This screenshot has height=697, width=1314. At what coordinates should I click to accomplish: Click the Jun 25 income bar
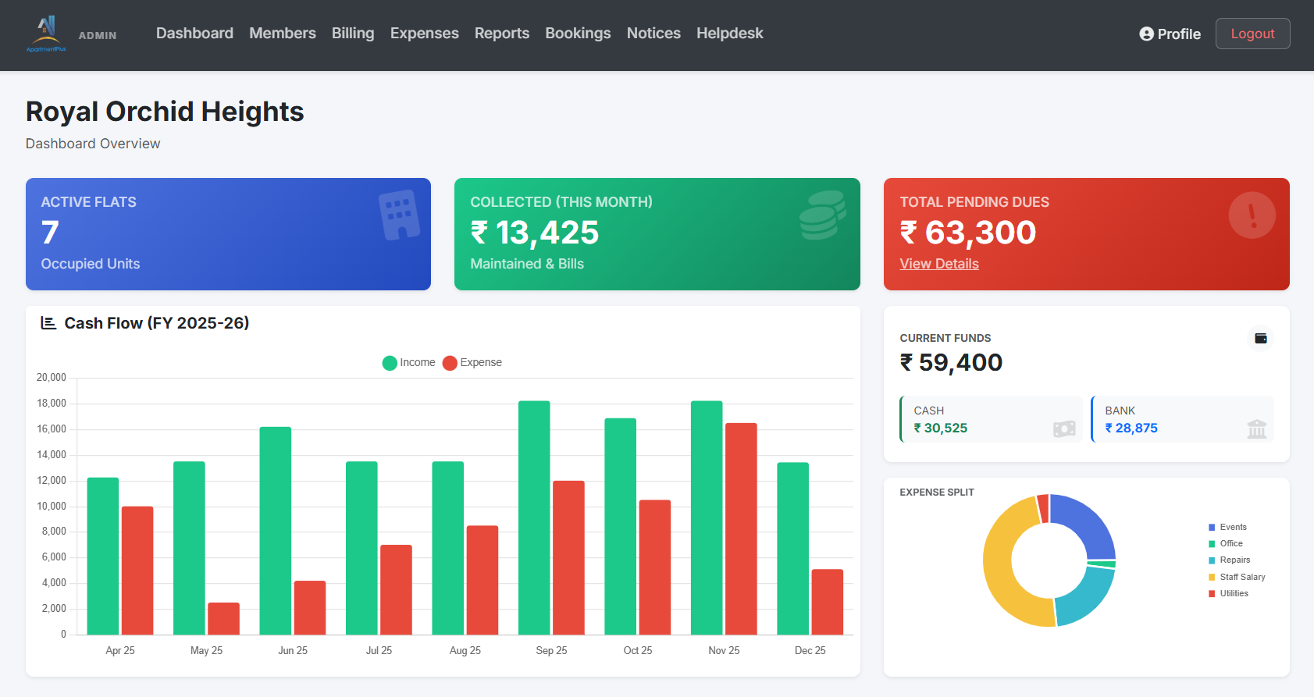(276, 531)
